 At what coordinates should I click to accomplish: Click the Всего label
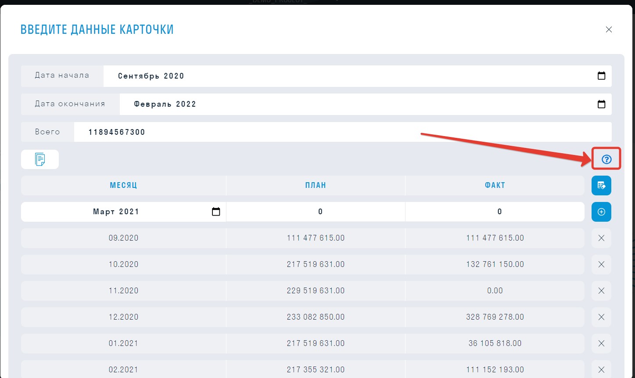(x=47, y=132)
